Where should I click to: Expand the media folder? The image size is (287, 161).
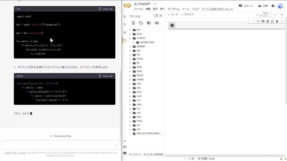[130, 80]
